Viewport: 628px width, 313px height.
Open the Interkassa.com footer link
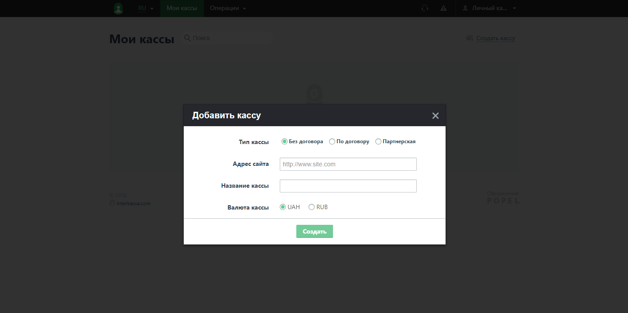click(x=134, y=203)
